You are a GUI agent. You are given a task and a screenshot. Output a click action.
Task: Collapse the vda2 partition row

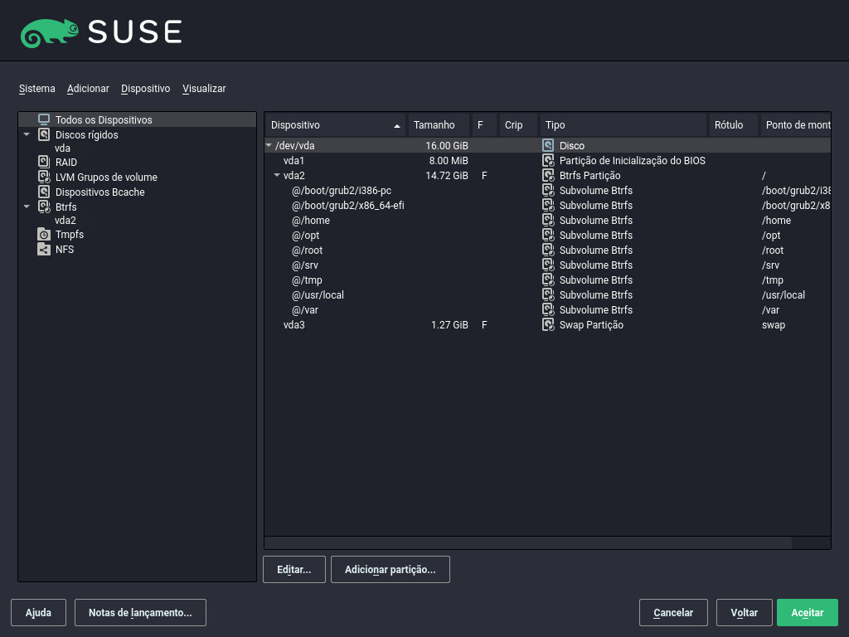click(277, 175)
